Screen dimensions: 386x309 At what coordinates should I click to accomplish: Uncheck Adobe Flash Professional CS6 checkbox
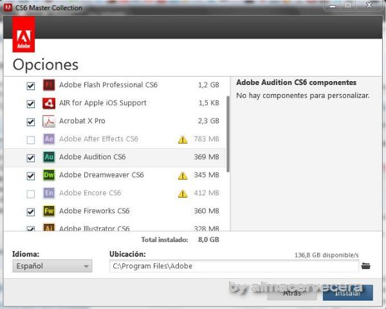coord(31,86)
